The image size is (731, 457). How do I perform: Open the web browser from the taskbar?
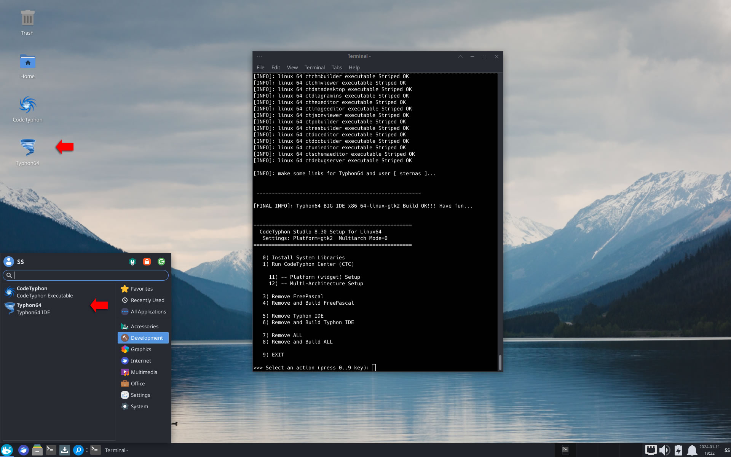point(24,450)
